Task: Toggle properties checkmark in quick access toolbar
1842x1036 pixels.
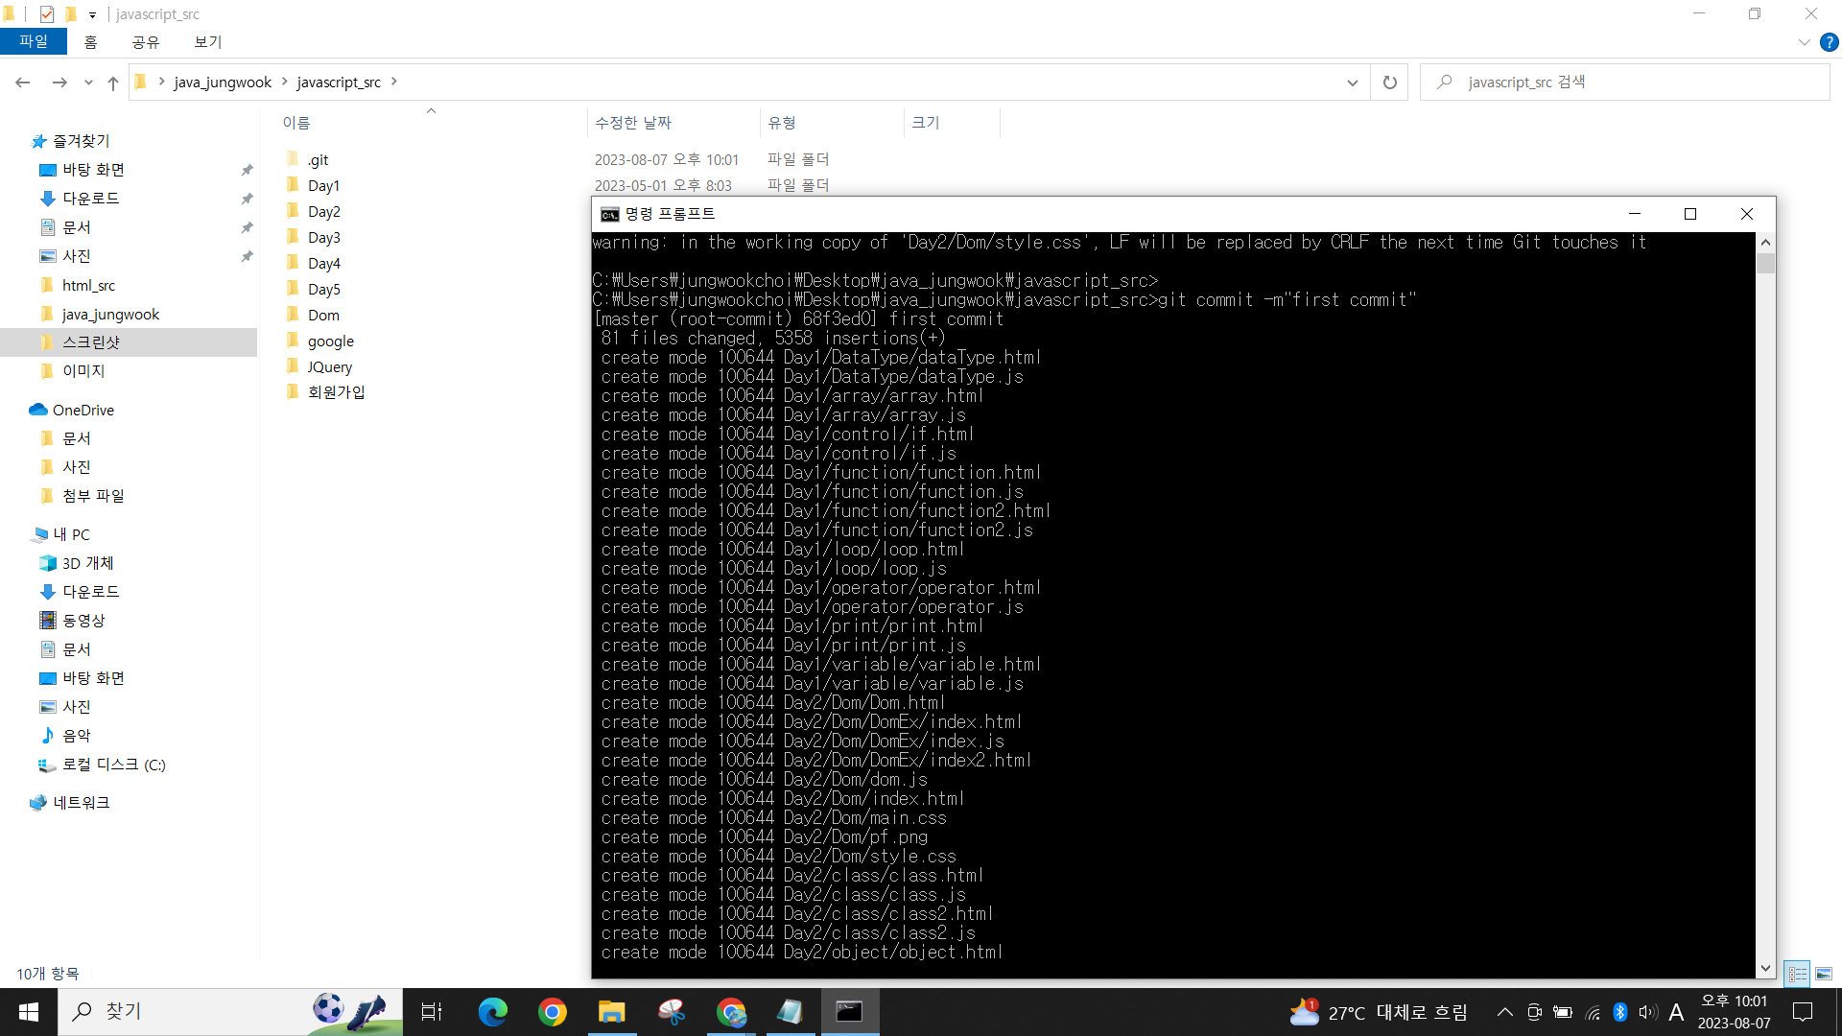Action: point(47,14)
